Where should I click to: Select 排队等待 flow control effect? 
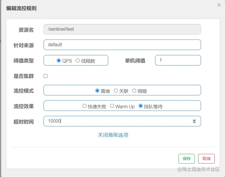(141, 106)
